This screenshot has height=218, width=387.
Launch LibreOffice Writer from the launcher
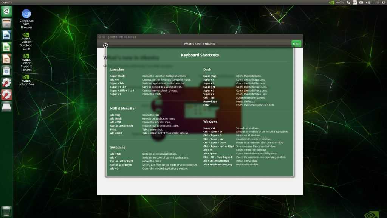[x=6, y=35]
